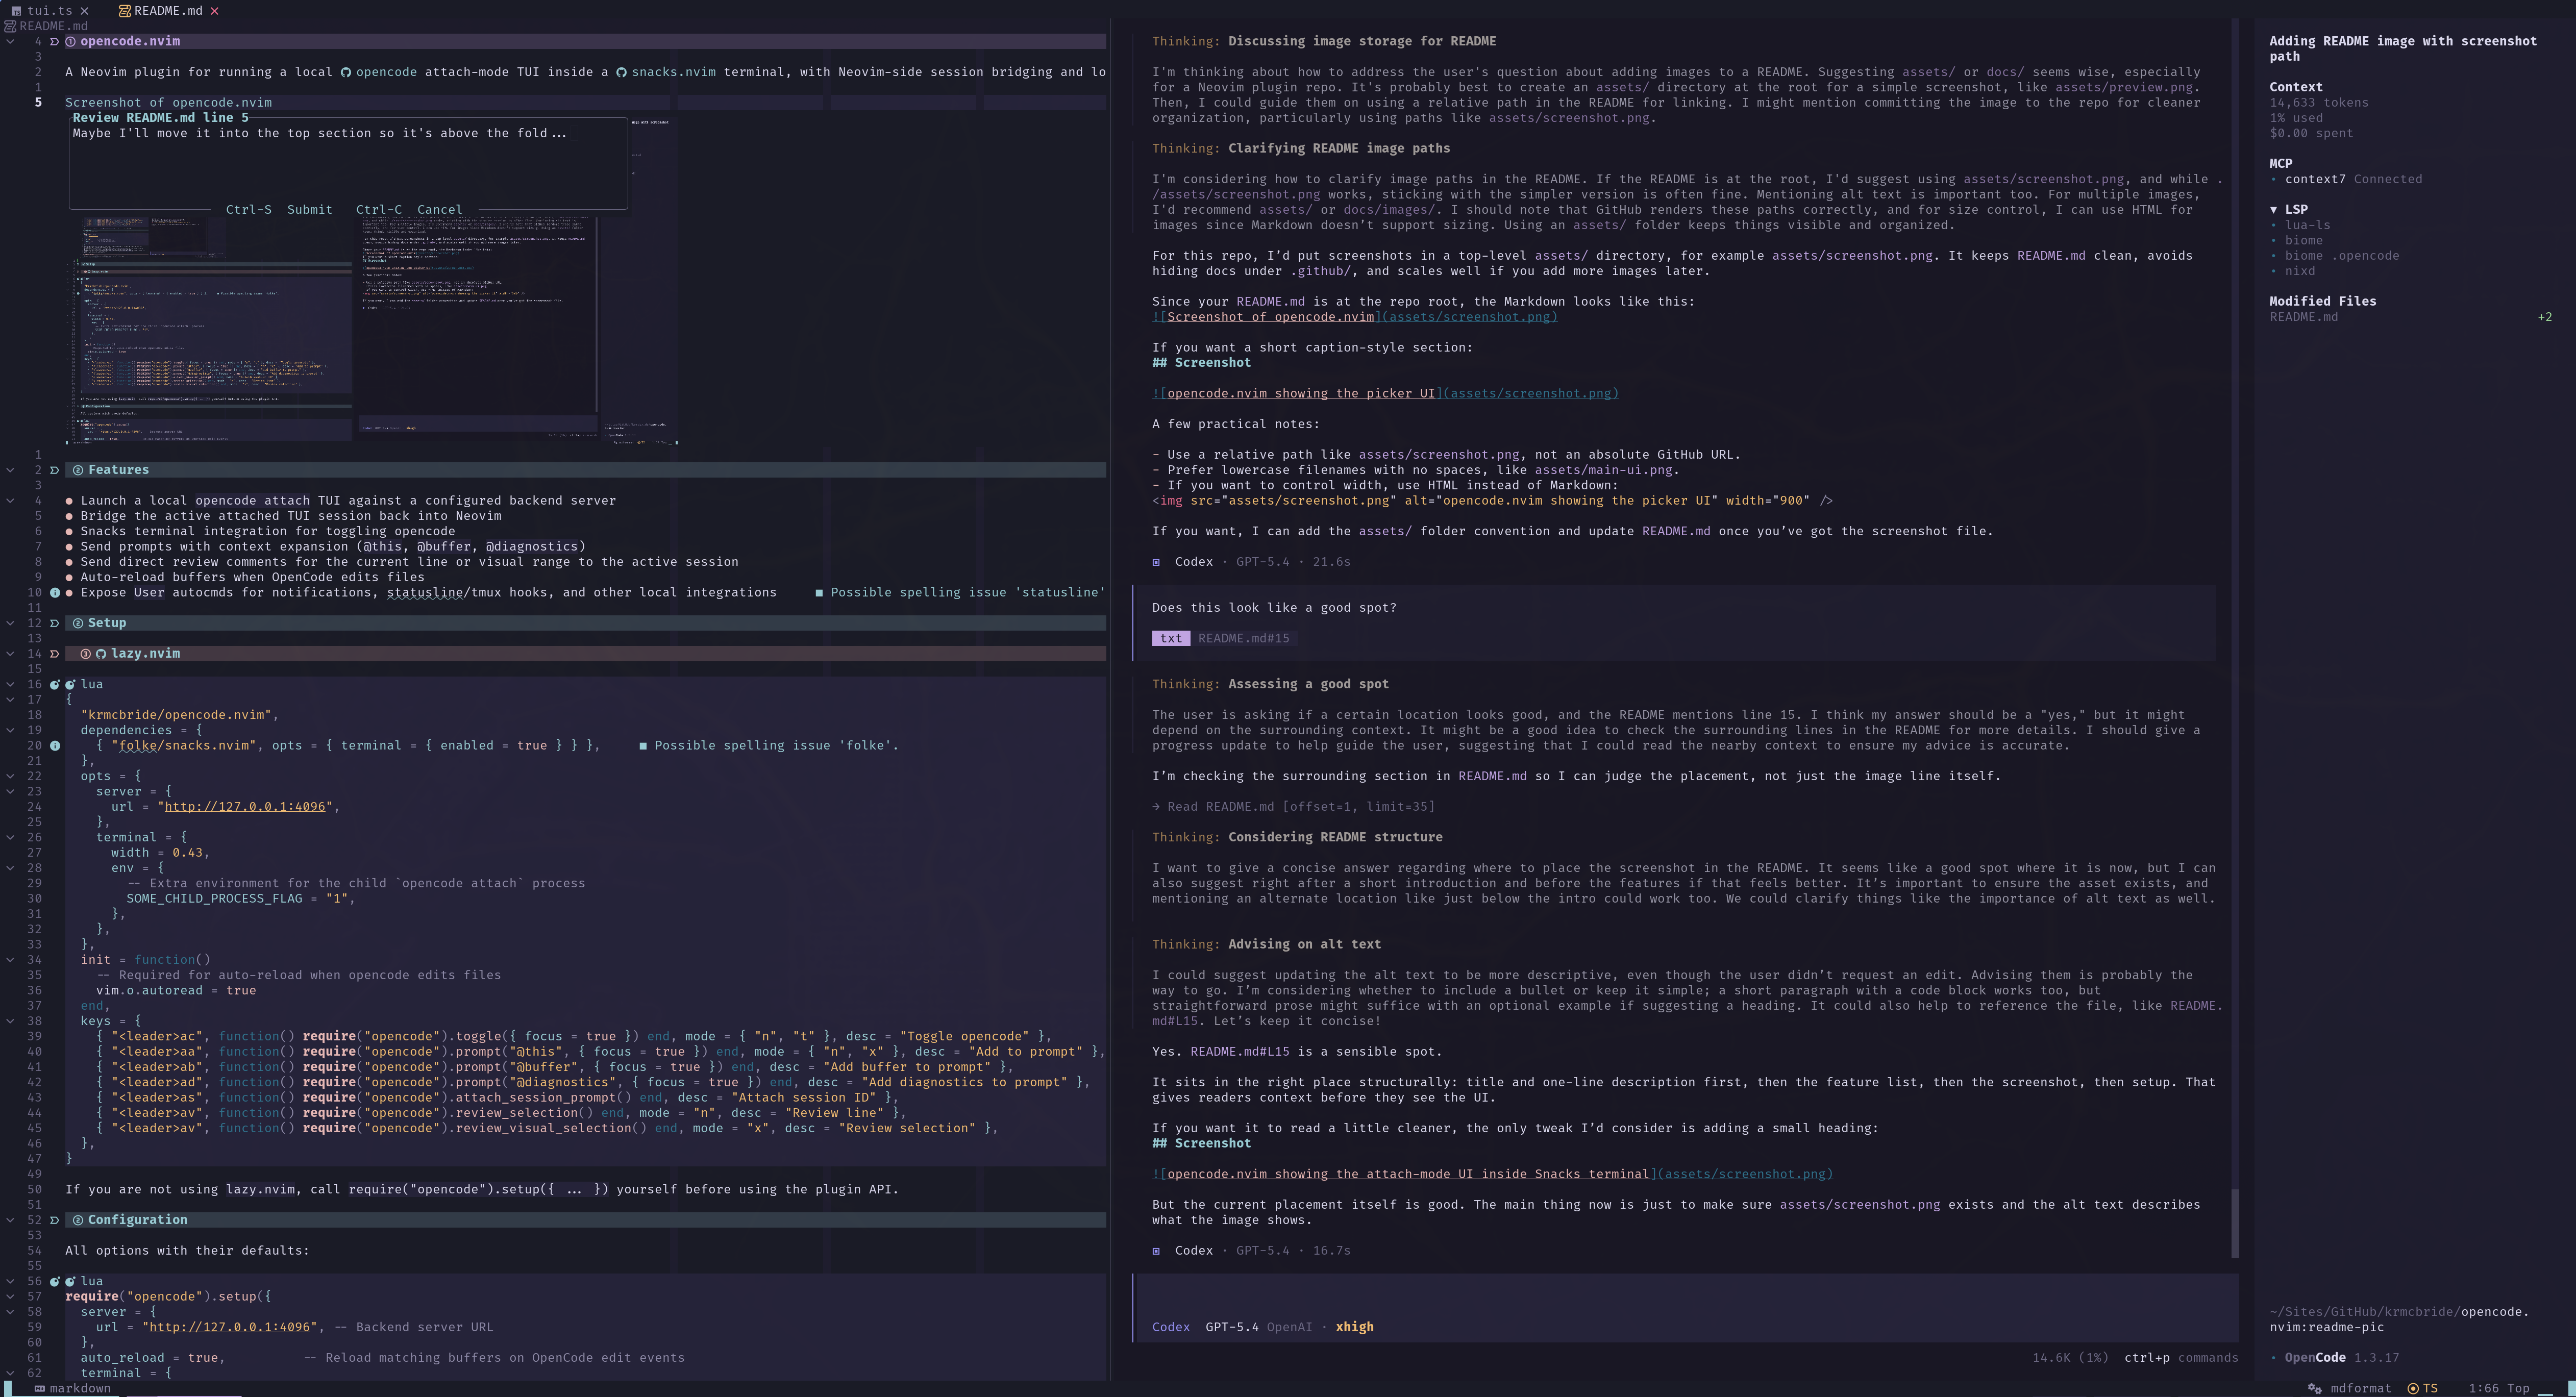The height and width of the screenshot is (1397, 2576).
Task: Click heading sign beside Configuration
Action: pyautogui.click(x=55, y=1220)
